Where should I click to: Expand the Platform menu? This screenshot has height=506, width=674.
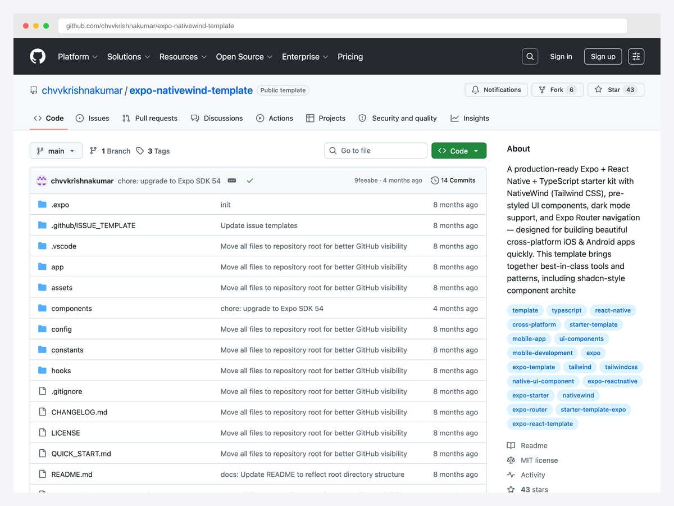78,57
